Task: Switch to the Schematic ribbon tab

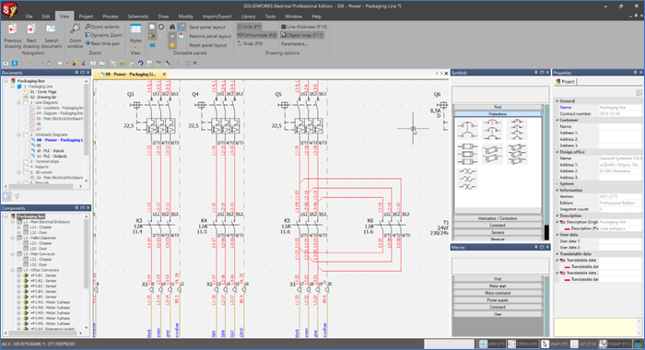Action: click(138, 17)
